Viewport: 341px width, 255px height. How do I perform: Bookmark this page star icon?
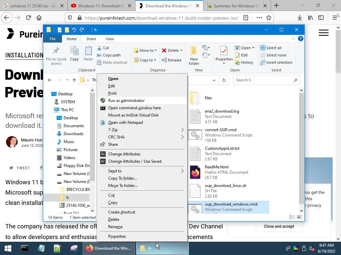click(269, 18)
